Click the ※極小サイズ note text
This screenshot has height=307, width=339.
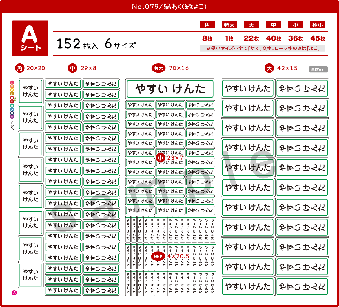(x=263, y=48)
